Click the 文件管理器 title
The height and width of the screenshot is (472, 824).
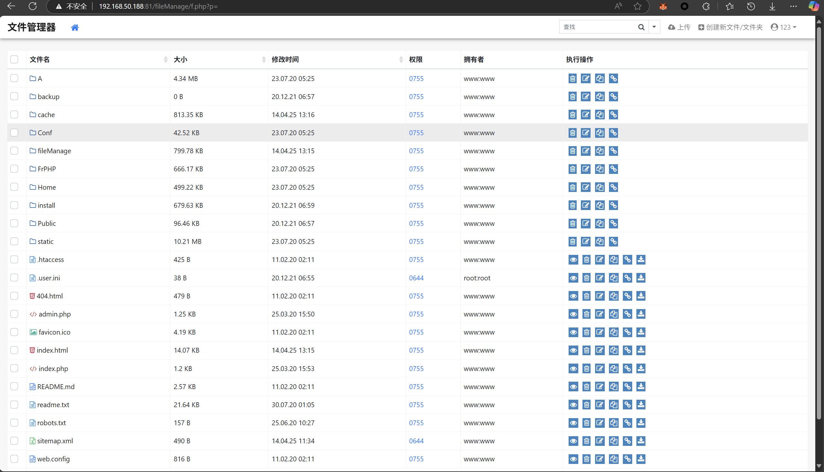(32, 27)
